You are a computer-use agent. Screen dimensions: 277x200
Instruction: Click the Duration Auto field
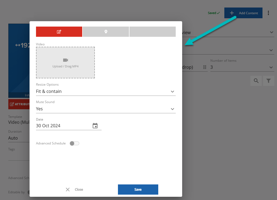19,138
